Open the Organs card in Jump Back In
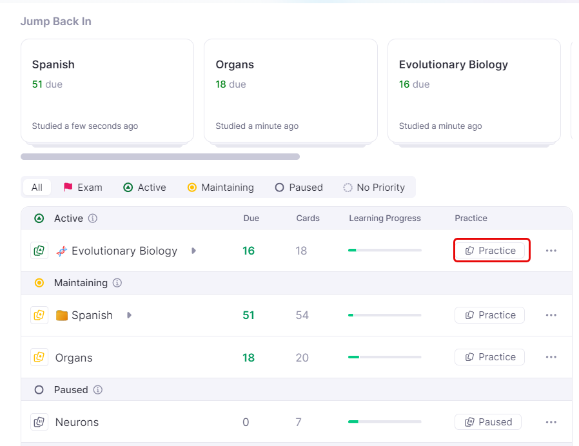The height and width of the screenshot is (446, 579). click(290, 90)
